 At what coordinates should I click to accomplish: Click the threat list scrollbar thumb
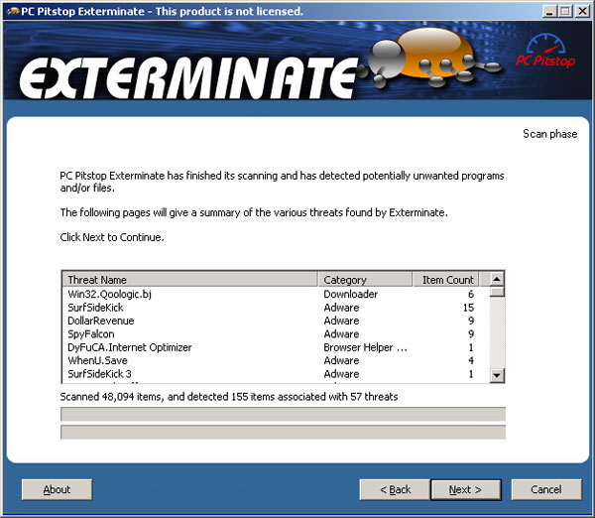click(497, 292)
